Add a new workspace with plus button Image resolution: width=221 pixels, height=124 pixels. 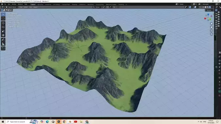tap(126, 5)
